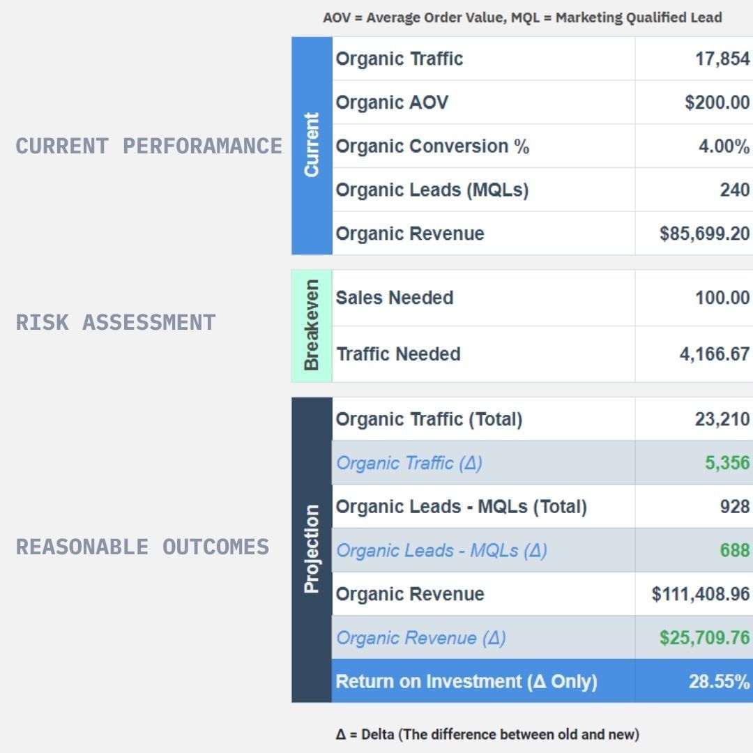Select the green 5,356 delta value
This screenshot has width=753, height=753.
pyautogui.click(x=727, y=463)
